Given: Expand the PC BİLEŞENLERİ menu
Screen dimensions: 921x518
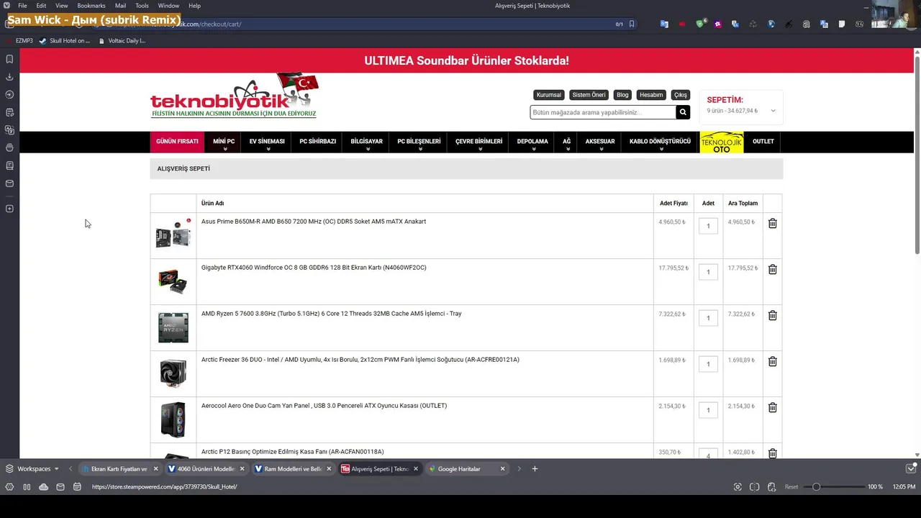Looking at the screenshot, I should pyautogui.click(x=419, y=142).
